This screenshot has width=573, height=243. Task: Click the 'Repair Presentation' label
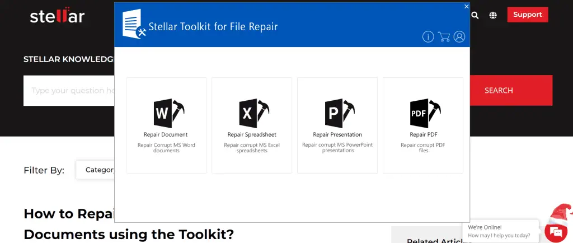tap(337, 134)
